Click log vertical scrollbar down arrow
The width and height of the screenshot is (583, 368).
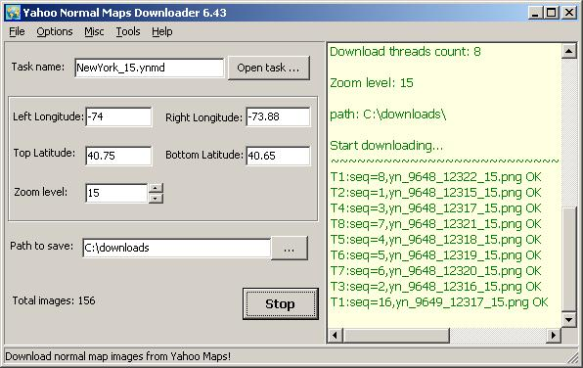click(x=569, y=320)
